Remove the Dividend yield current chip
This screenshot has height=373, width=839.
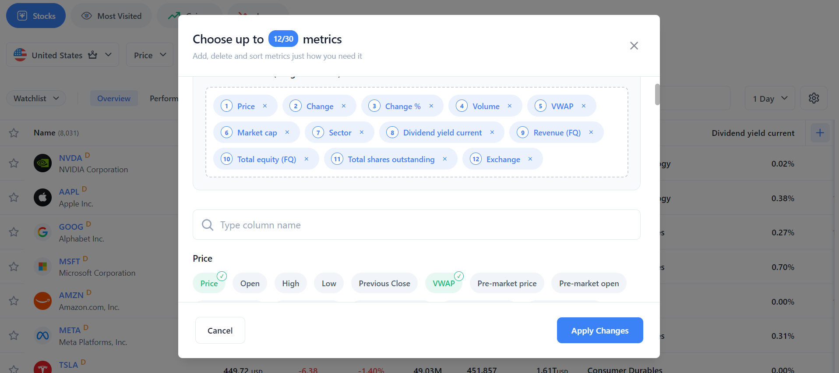click(492, 132)
